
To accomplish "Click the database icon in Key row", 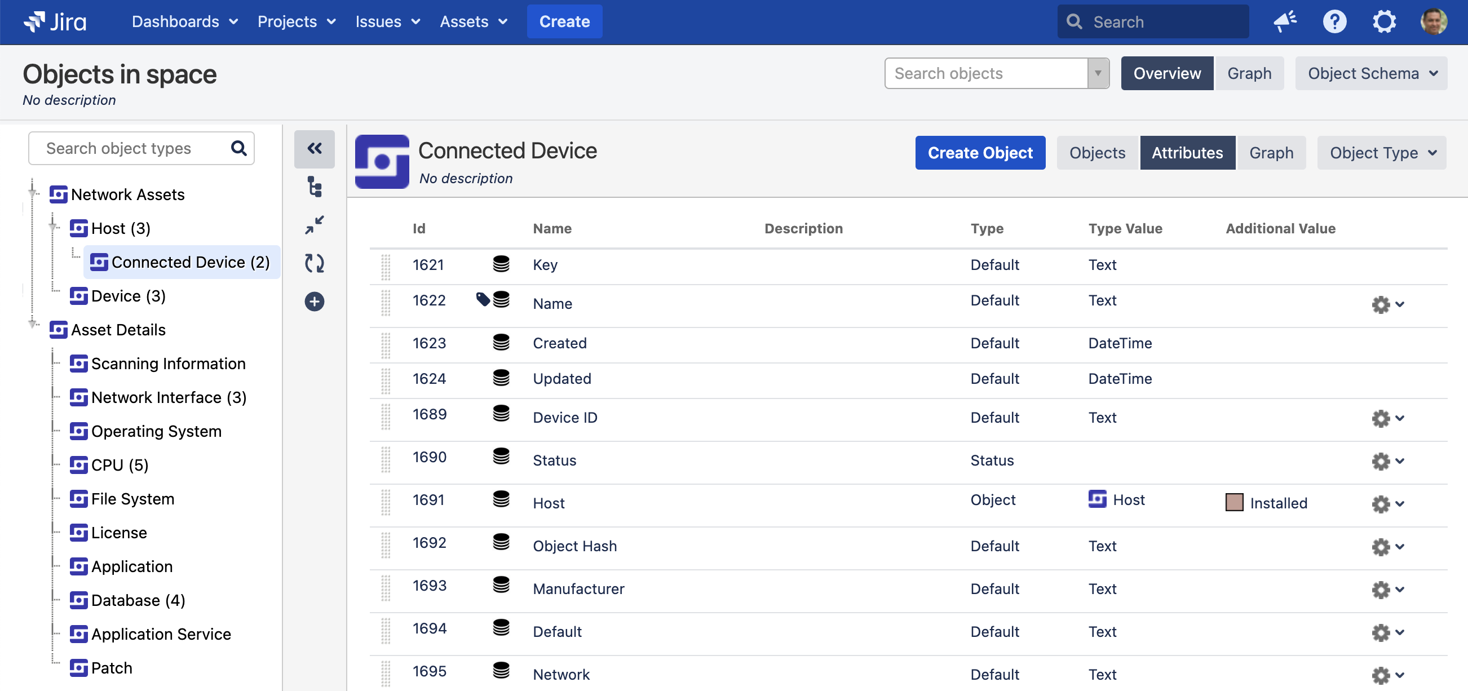I will 501,263.
